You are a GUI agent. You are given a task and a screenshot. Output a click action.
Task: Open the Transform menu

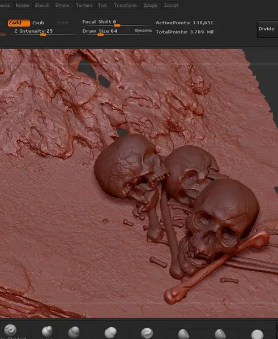pyautogui.click(x=125, y=5)
